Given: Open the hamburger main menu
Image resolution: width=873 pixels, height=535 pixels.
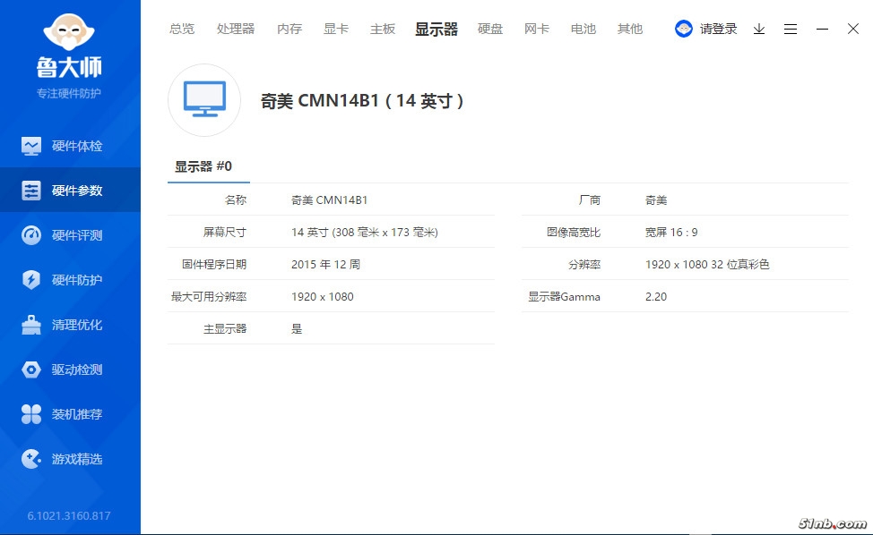Looking at the screenshot, I should click(x=791, y=29).
